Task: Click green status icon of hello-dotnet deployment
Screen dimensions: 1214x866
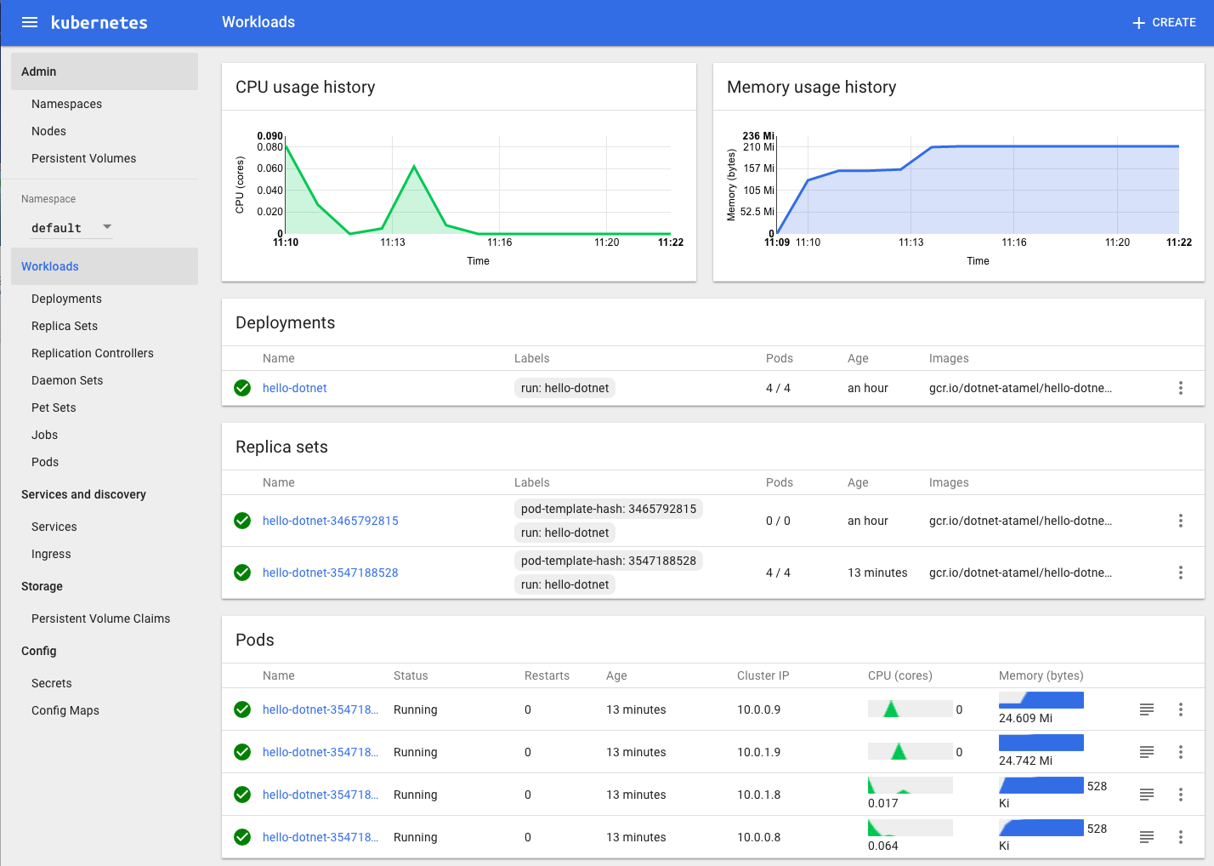Action: [x=242, y=388]
